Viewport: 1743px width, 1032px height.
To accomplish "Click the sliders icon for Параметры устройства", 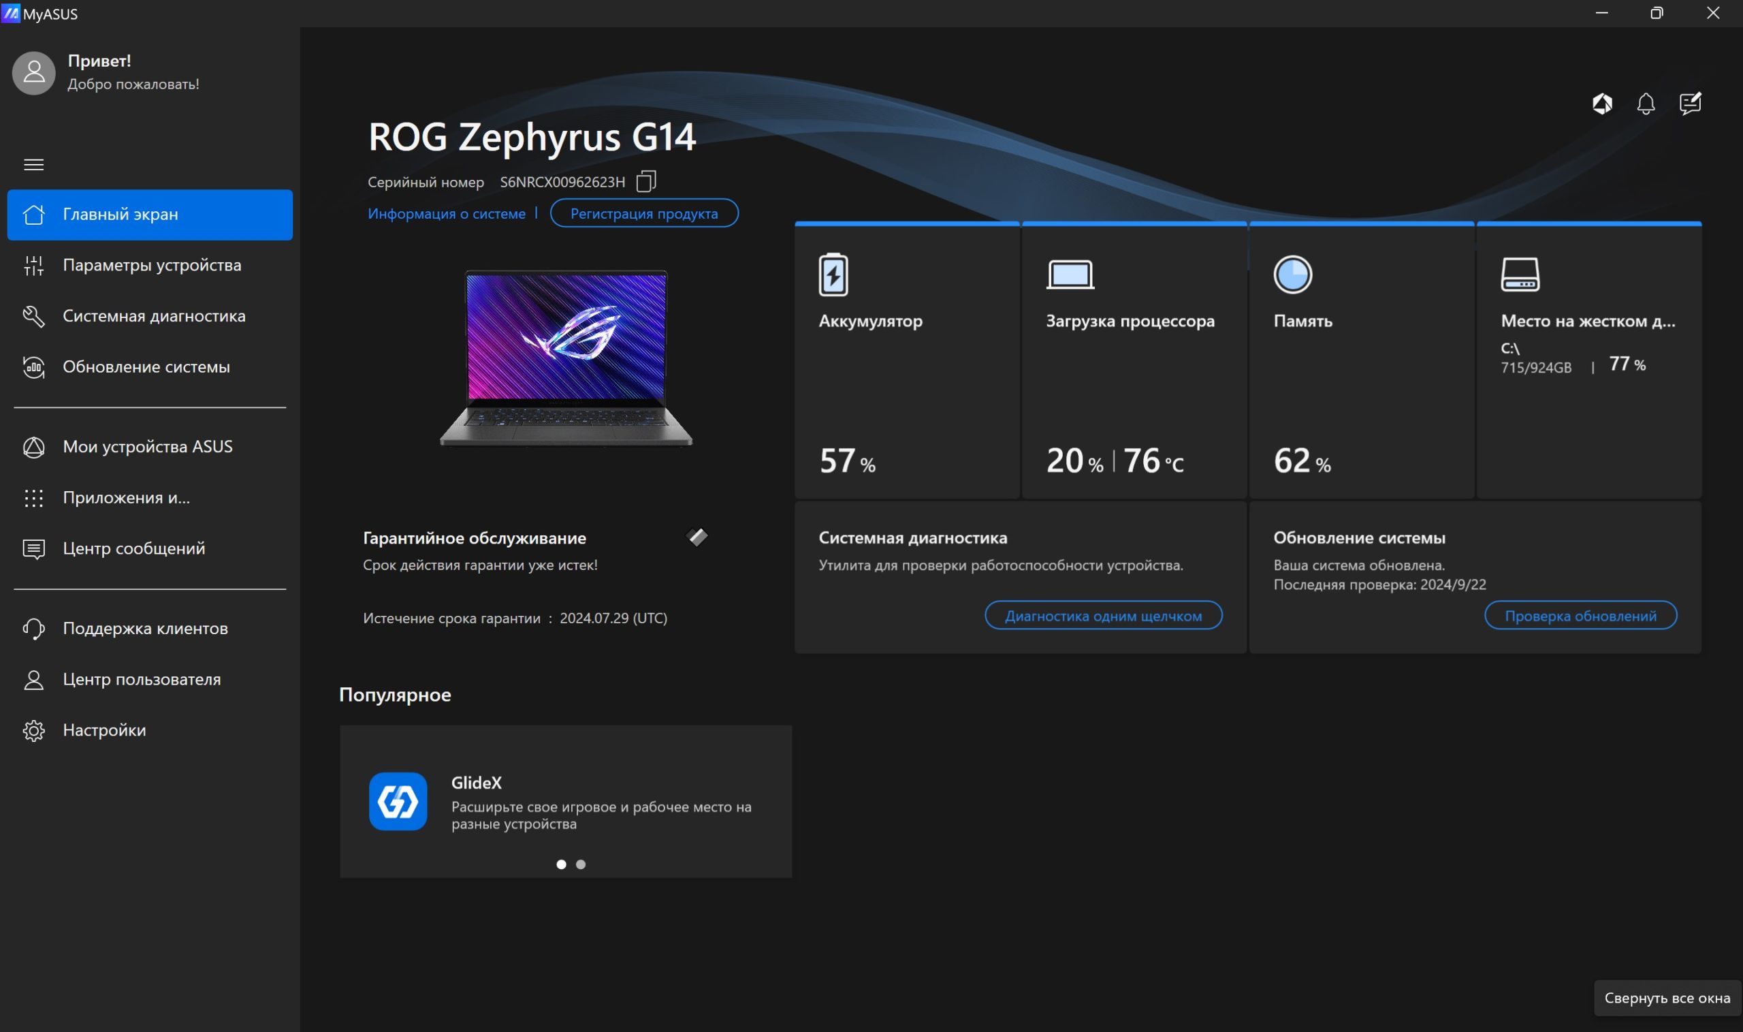I will point(33,265).
